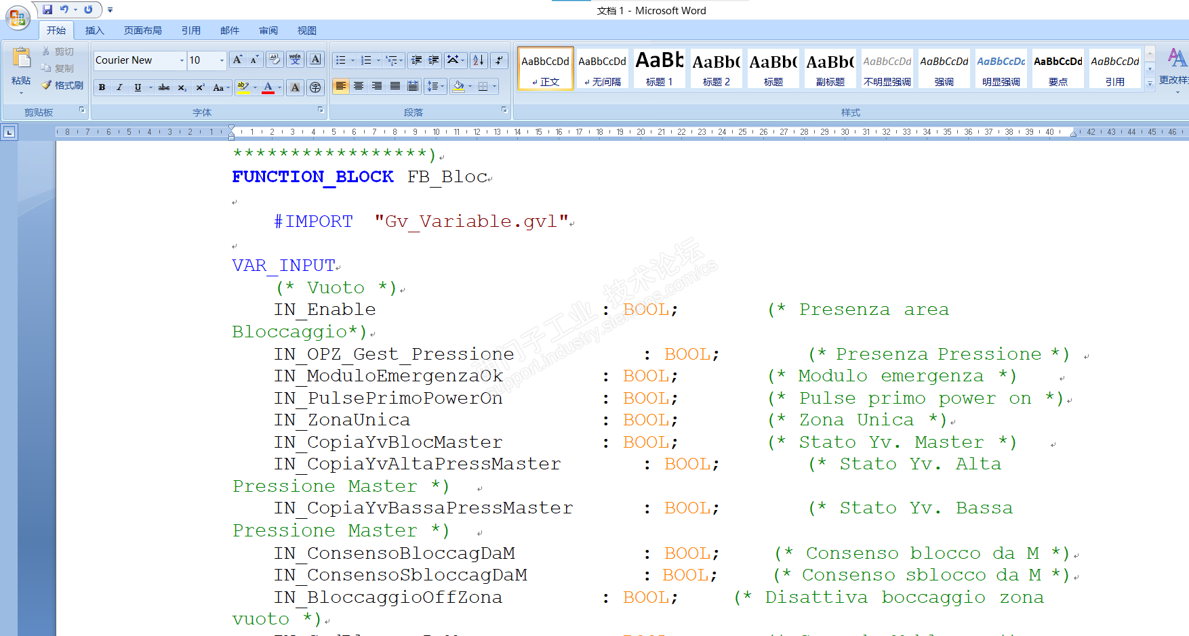This screenshot has width=1189, height=636.
Task: Switch to the 视图 (View) tab
Action: point(307,30)
